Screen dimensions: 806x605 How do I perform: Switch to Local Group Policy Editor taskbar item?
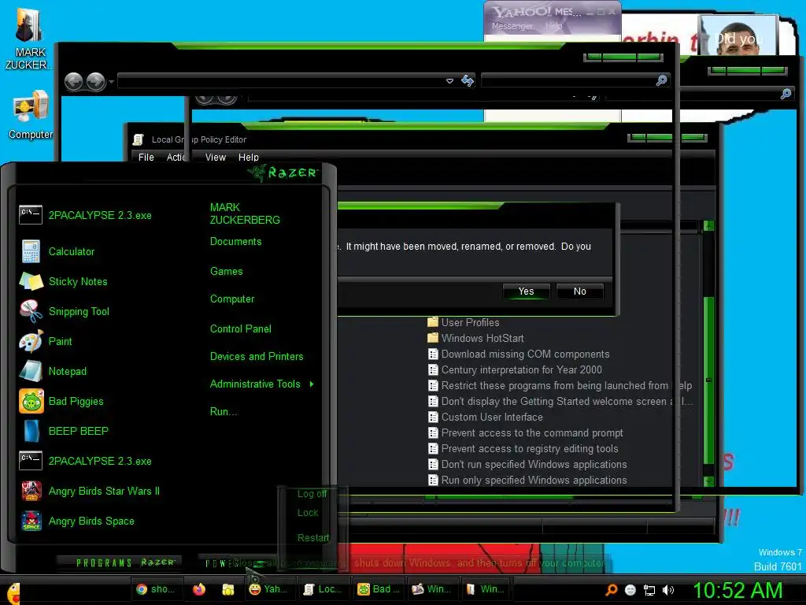[322, 589]
